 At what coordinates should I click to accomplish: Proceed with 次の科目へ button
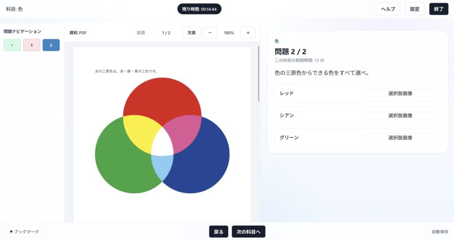(x=248, y=232)
